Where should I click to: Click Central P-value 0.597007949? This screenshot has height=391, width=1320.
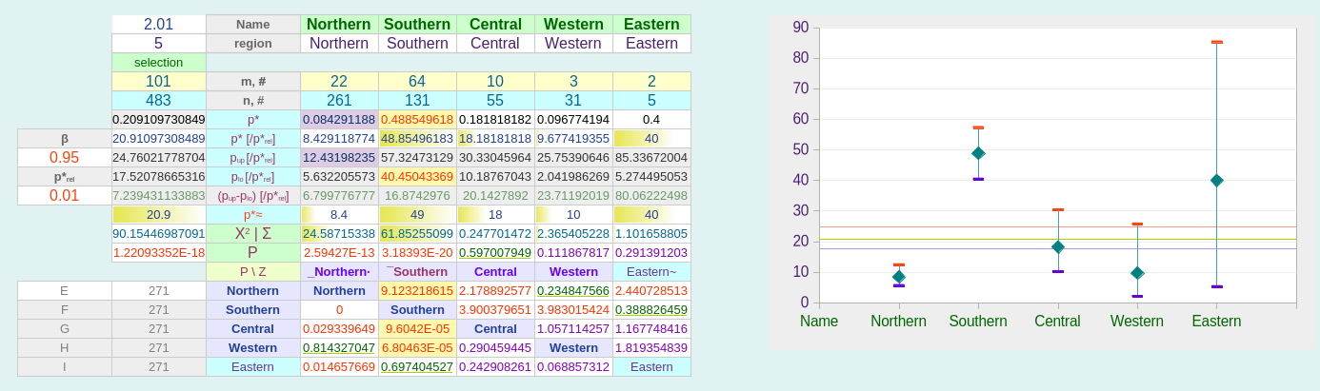coord(495,253)
